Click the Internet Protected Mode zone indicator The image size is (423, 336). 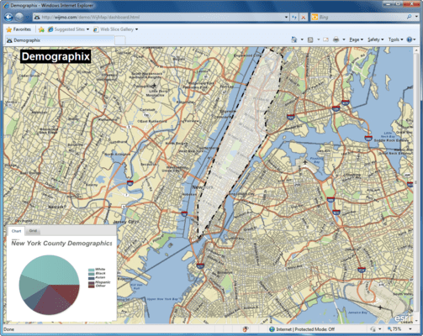[303, 329]
